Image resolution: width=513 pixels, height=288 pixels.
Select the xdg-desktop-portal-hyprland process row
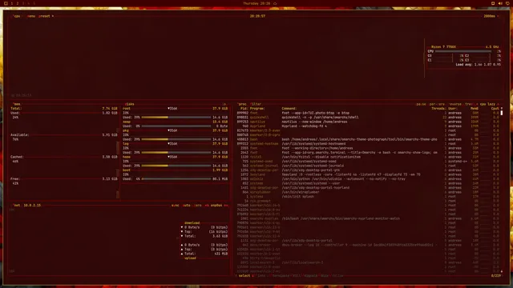pos(368,188)
